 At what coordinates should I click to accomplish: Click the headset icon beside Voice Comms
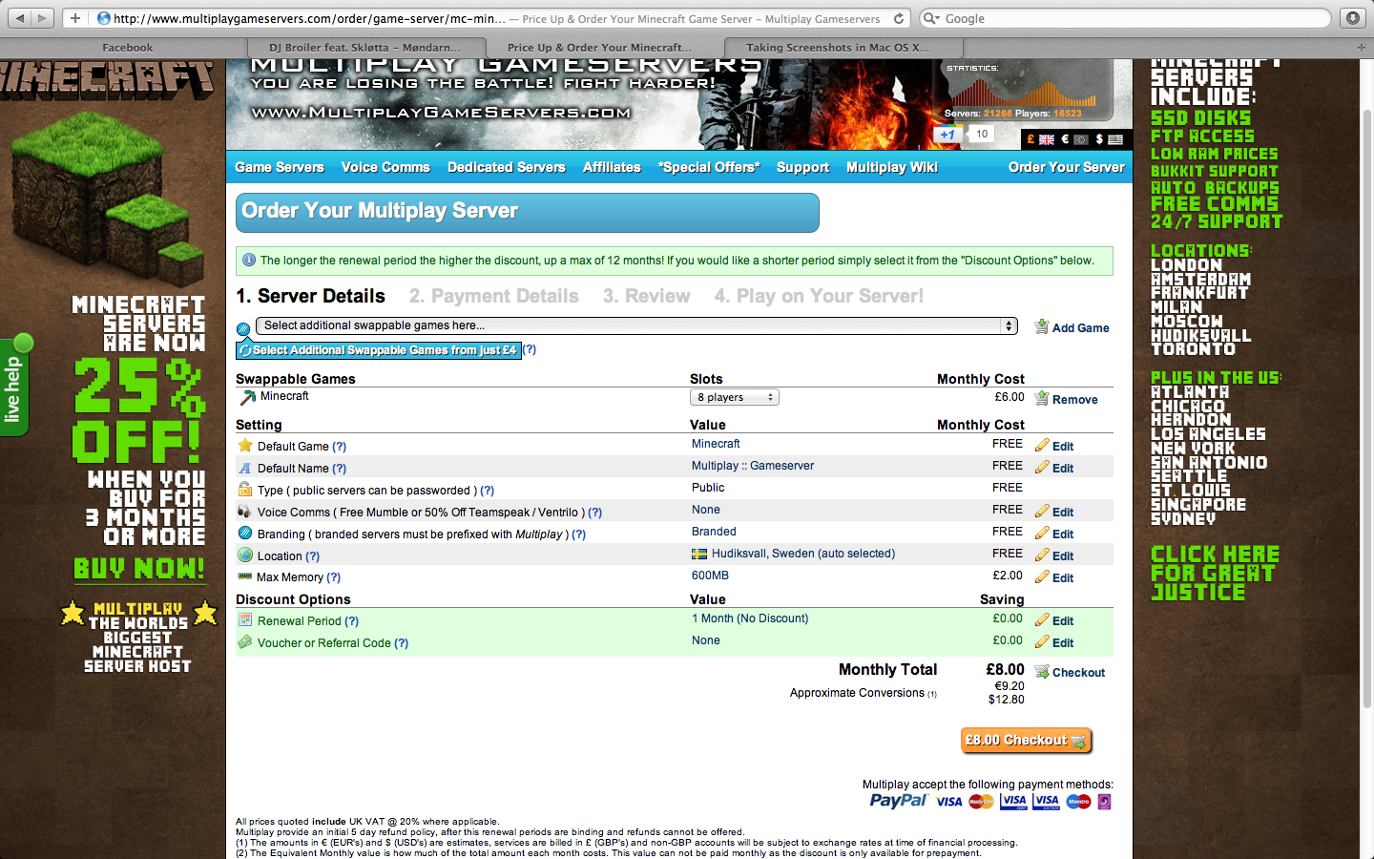pyautogui.click(x=245, y=512)
